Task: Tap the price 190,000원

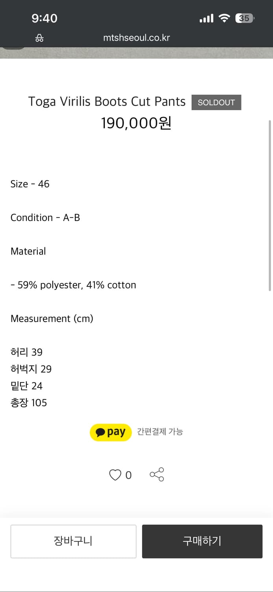Action: coord(136,123)
